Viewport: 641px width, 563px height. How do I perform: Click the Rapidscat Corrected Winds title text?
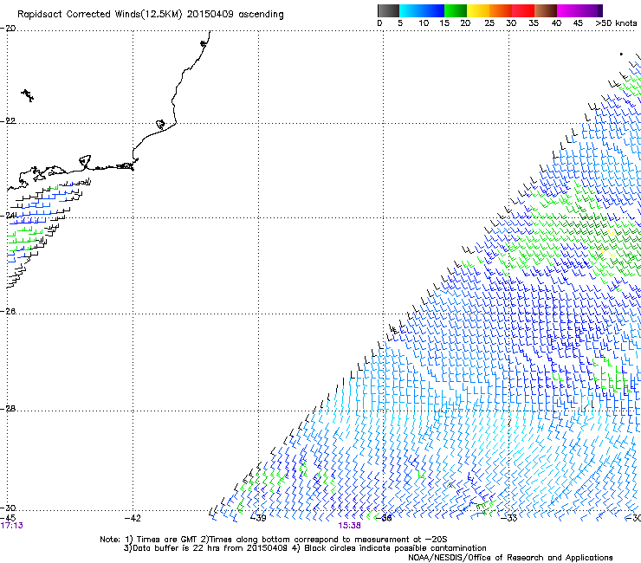(151, 15)
